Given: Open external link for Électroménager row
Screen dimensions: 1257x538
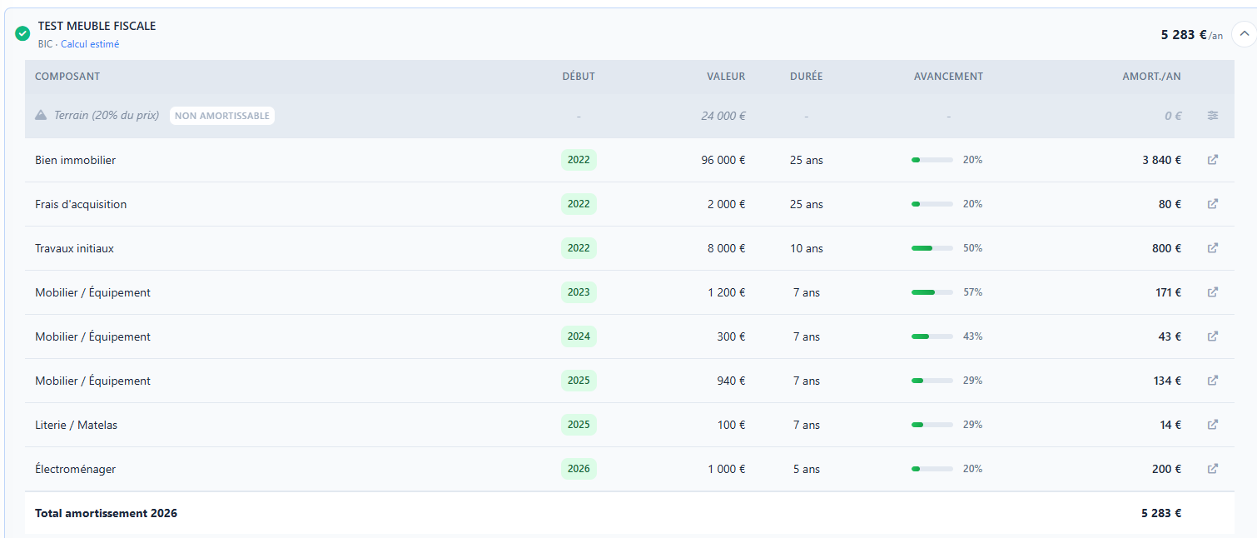Looking at the screenshot, I should coord(1212,469).
